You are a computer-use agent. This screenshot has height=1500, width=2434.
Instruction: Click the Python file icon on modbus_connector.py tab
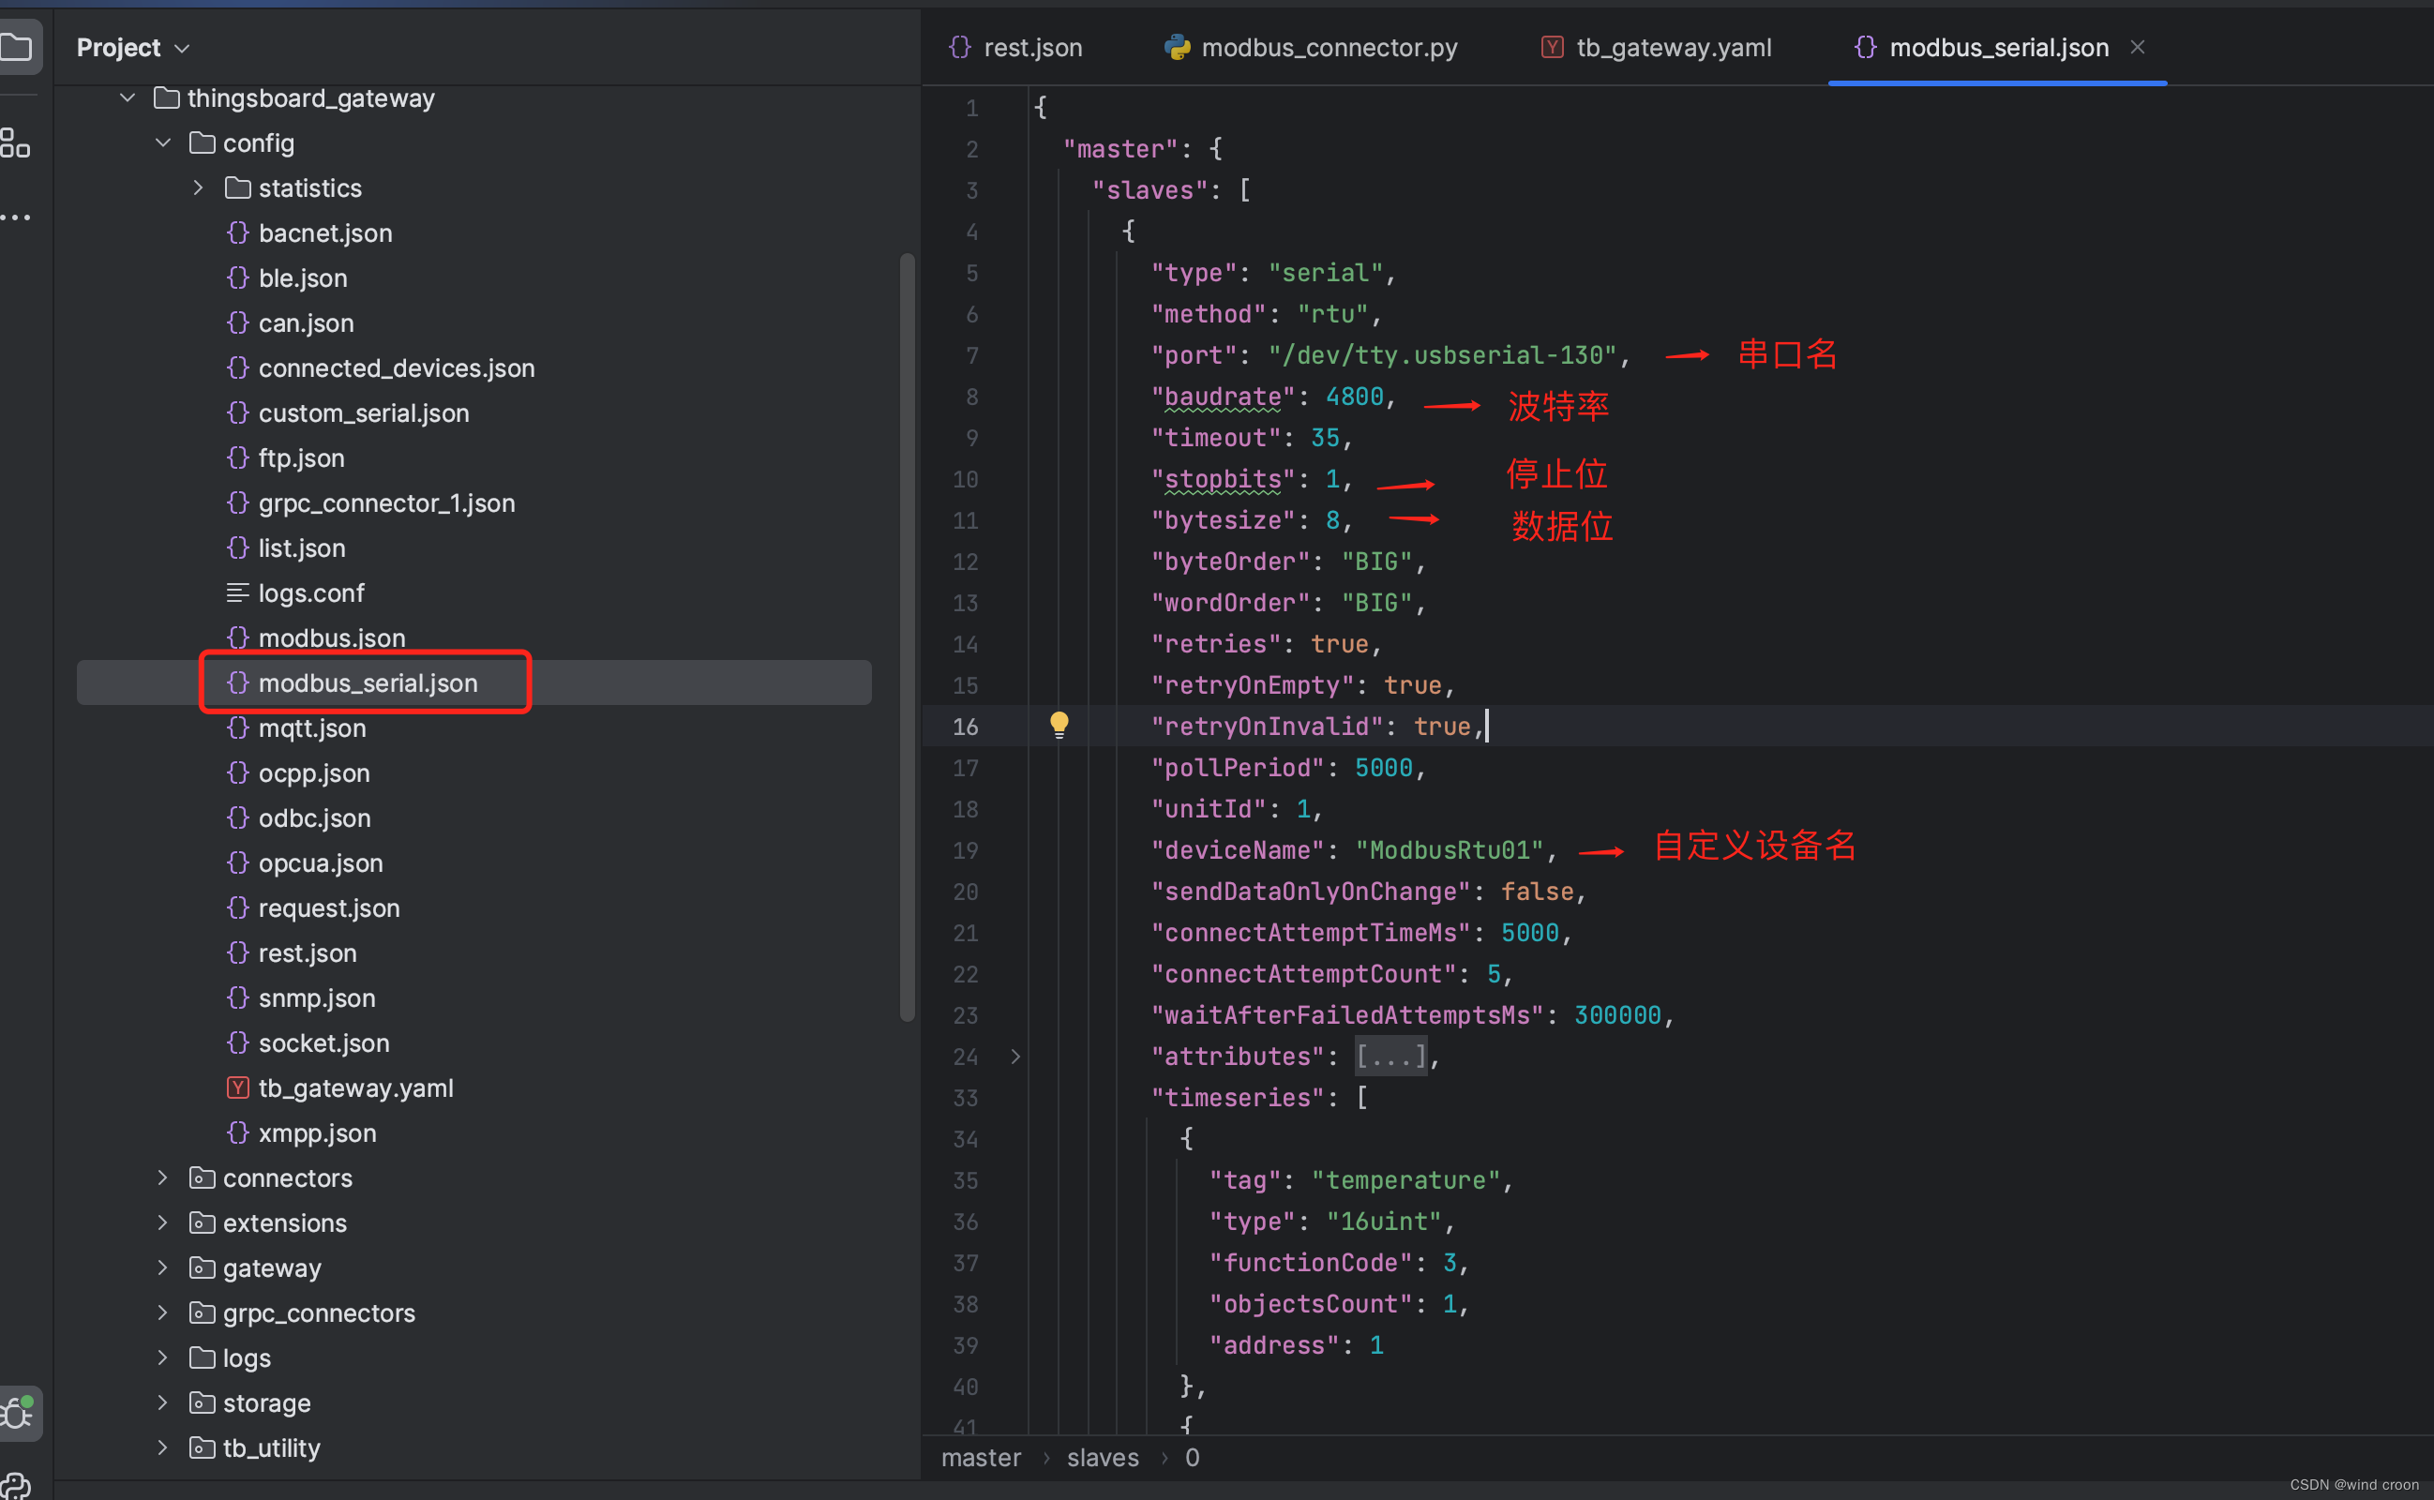(x=1178, y=48)
